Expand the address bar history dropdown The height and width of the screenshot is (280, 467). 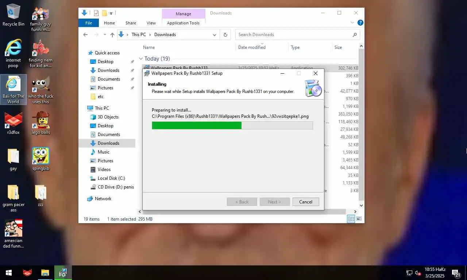[215, 35]
